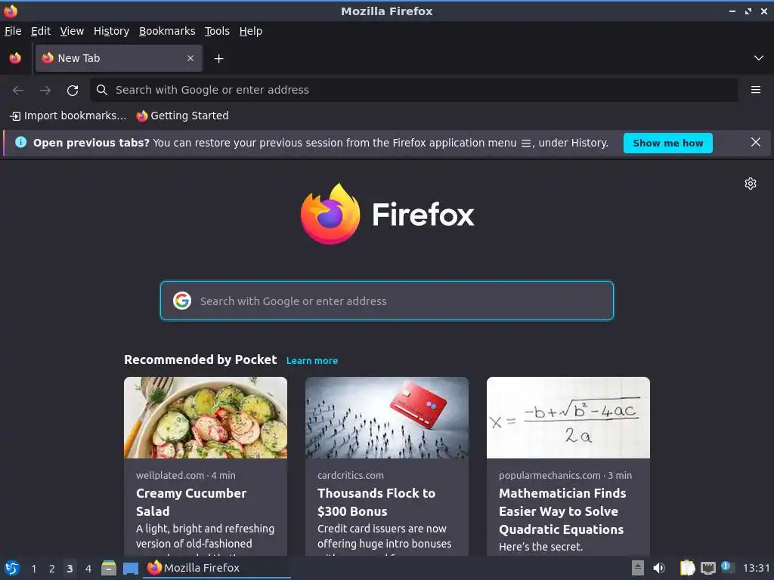Open the quadratic formula article thumbnail

(x=568, y=418)
